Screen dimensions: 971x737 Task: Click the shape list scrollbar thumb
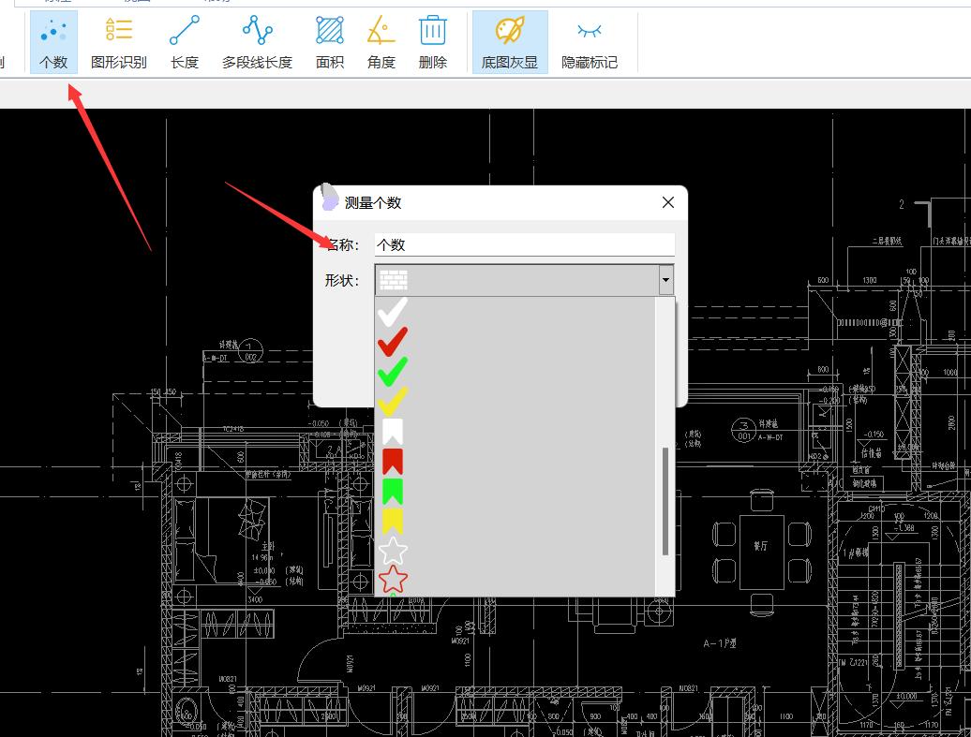tap(666, 501)
